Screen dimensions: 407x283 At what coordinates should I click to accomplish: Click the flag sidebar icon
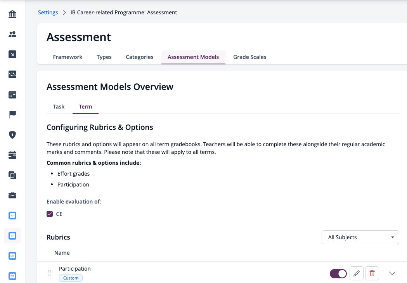12,114
